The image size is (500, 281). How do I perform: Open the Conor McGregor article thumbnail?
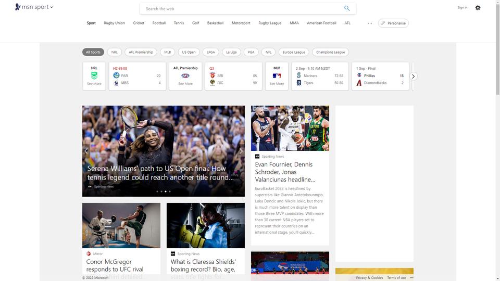point(121,225)
